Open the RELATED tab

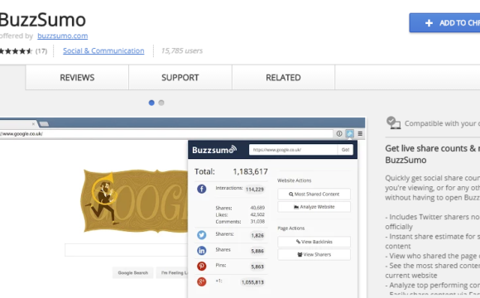[x=284, y=78]
